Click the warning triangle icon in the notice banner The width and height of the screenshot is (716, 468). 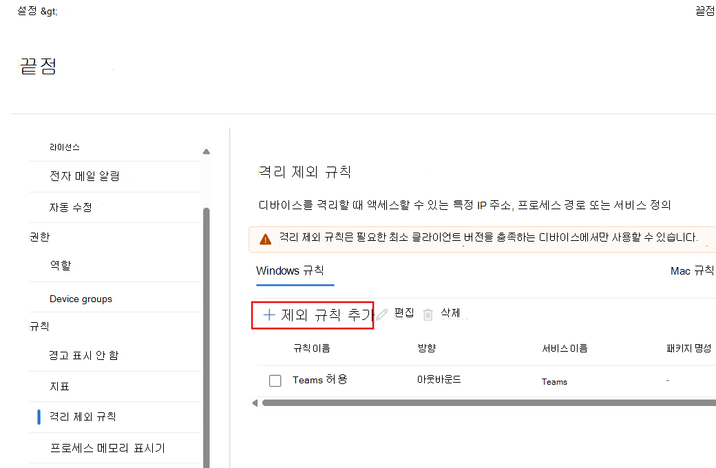[x=265, y=237]
